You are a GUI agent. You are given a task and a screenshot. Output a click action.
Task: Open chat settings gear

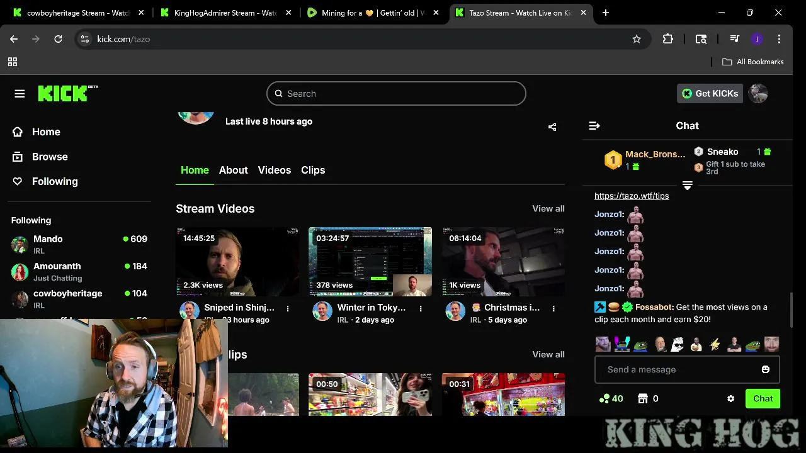pyautogui.click(x=730, y=399)
